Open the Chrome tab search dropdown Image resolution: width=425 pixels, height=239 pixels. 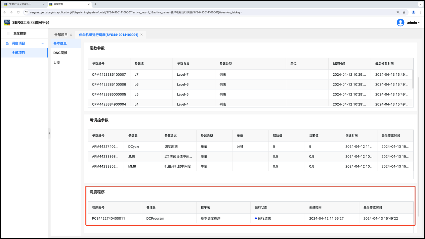[420, 4]
